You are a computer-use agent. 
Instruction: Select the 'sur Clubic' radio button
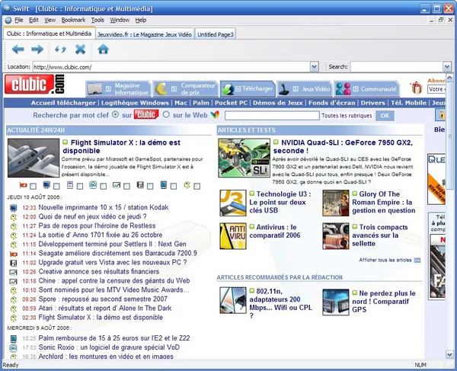(116, 114)
